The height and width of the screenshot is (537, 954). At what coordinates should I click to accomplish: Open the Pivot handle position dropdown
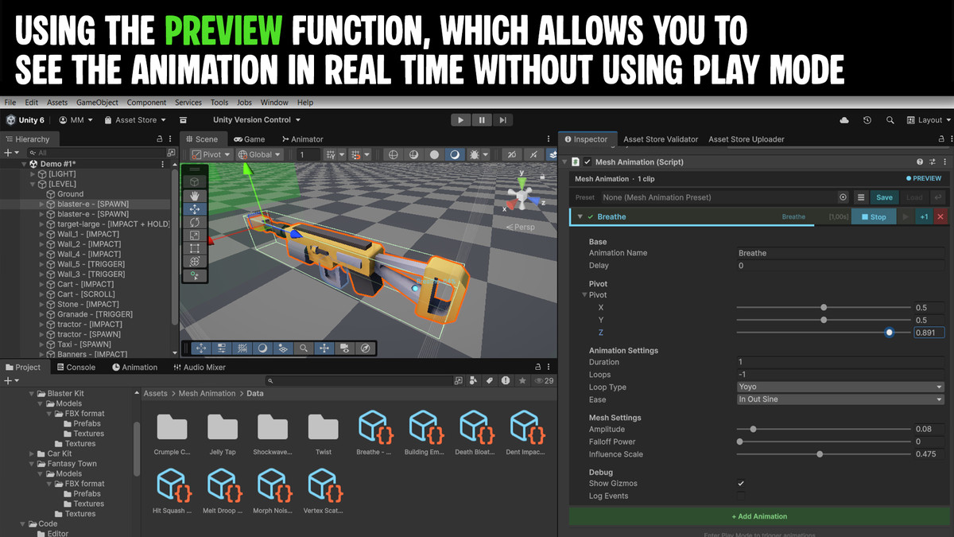211,154
